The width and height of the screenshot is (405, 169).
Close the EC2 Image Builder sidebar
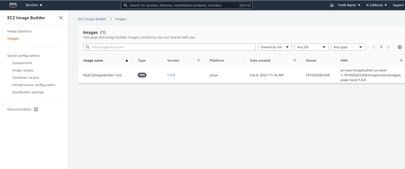click(61, 18)
